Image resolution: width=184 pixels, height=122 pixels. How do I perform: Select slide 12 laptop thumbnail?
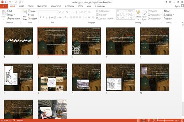coord(52,109)
